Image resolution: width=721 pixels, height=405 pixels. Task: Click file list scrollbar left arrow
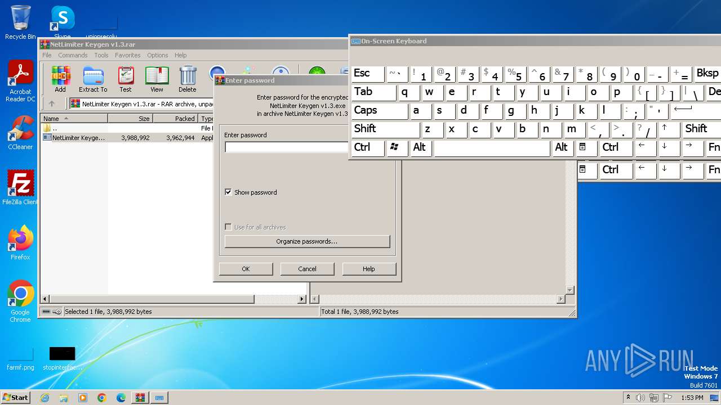pos(45,299)
